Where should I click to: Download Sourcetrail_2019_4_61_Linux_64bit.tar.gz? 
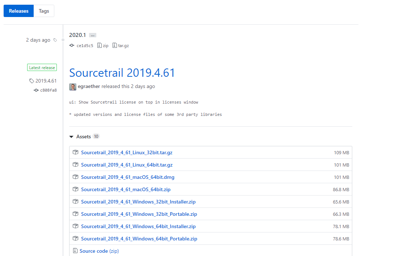click(127, 165)
